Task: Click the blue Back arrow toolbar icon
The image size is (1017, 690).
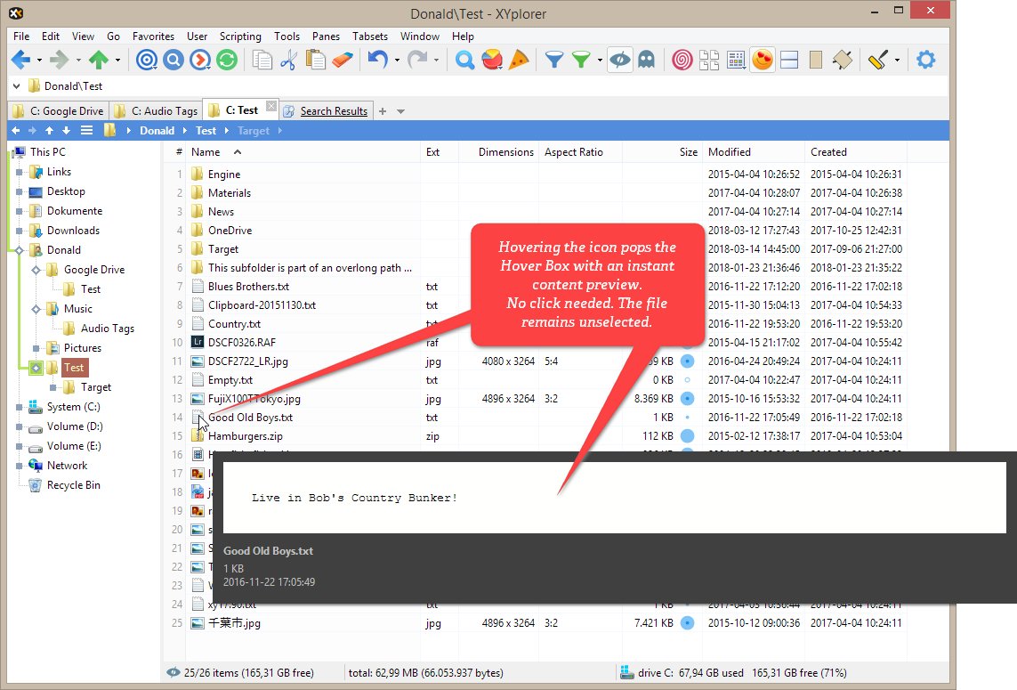Action: (x=20, y=60)
